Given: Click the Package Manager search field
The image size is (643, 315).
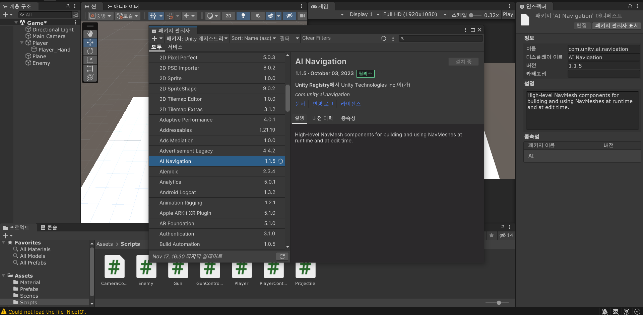Looking at the screenshot, I should pyautogui.click(x=441, y=38).
